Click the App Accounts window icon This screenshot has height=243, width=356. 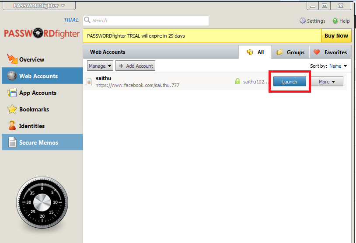12,93
